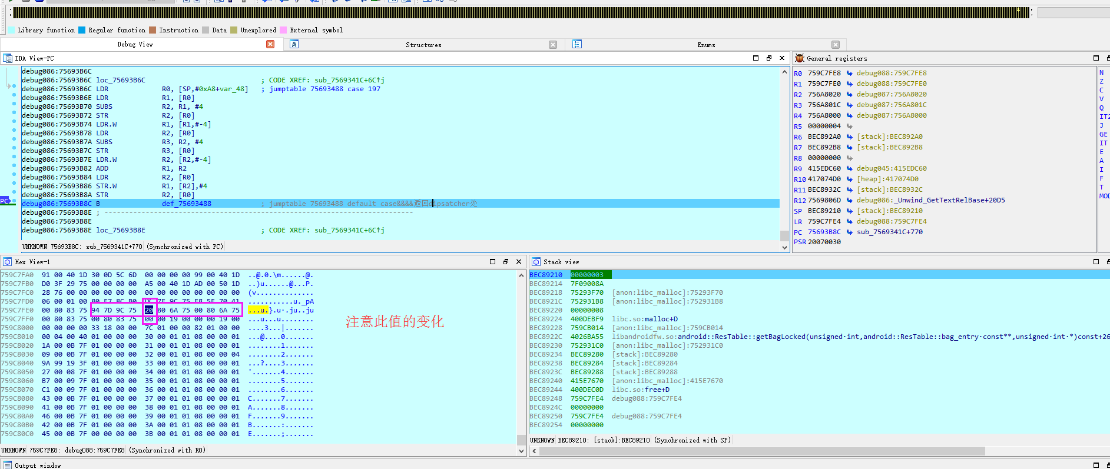The width and height of the screenshot is (1110, 469).
Task: Click the left arrow on the Stack view scrollbar
Action: [x=534, y=451]
